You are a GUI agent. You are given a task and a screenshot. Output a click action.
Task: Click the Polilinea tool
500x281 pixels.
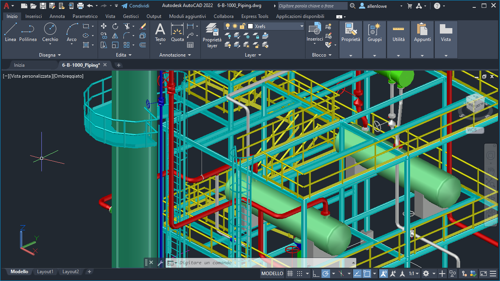pos(28,32)
